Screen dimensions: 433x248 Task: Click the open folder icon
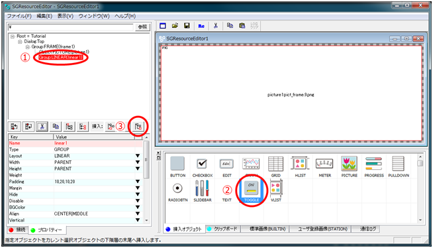[175, 26]
